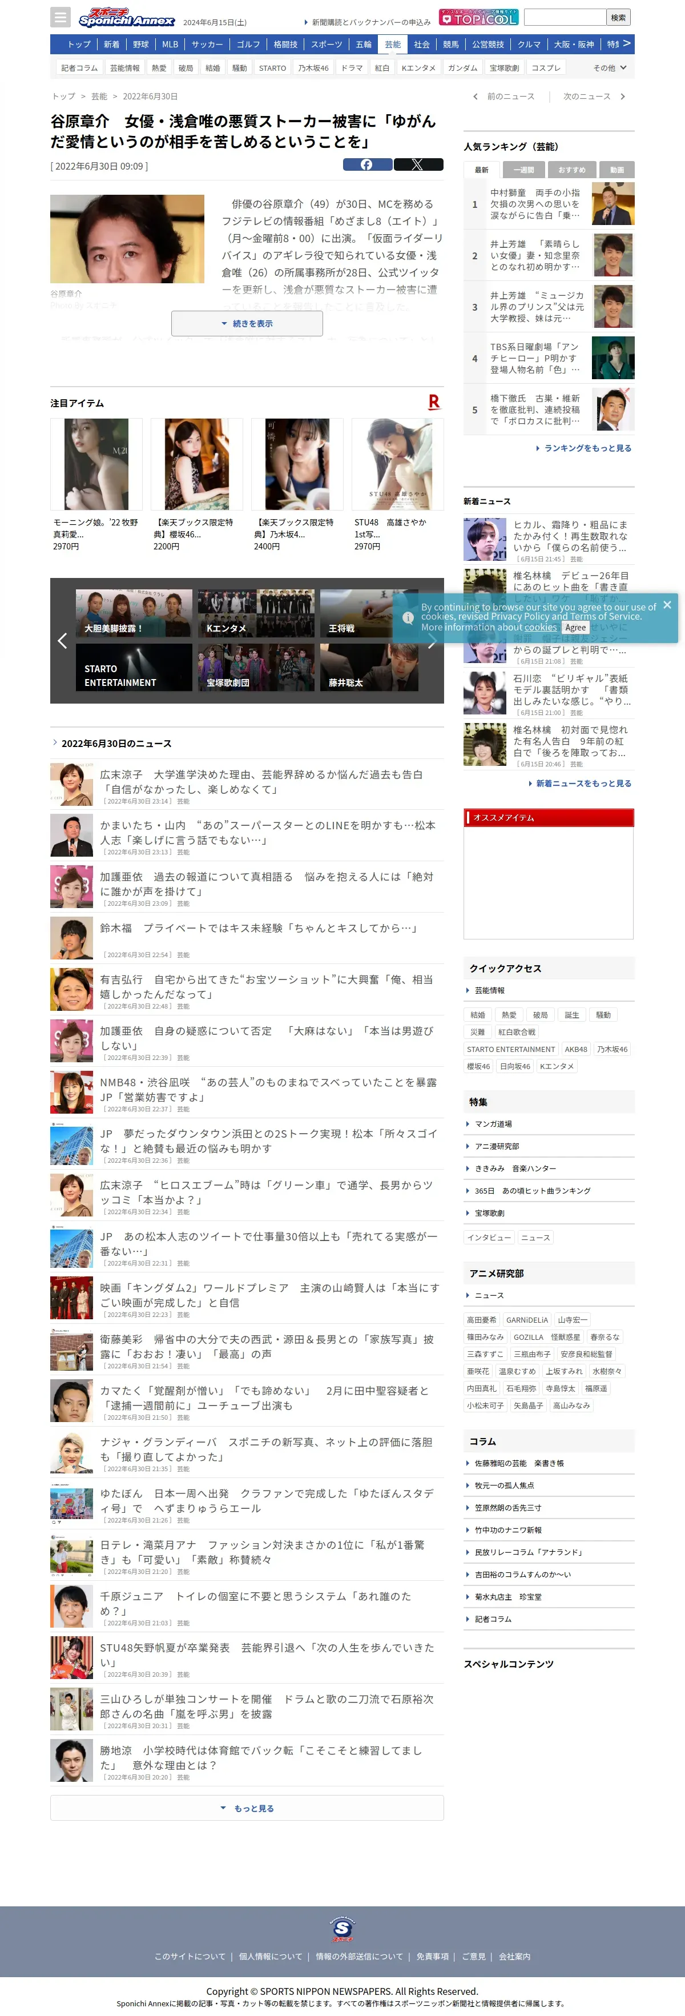This screenshot has width=685, height=2016.
Task: Open ranking item 1 中村獅童 article
Action: 549,203
